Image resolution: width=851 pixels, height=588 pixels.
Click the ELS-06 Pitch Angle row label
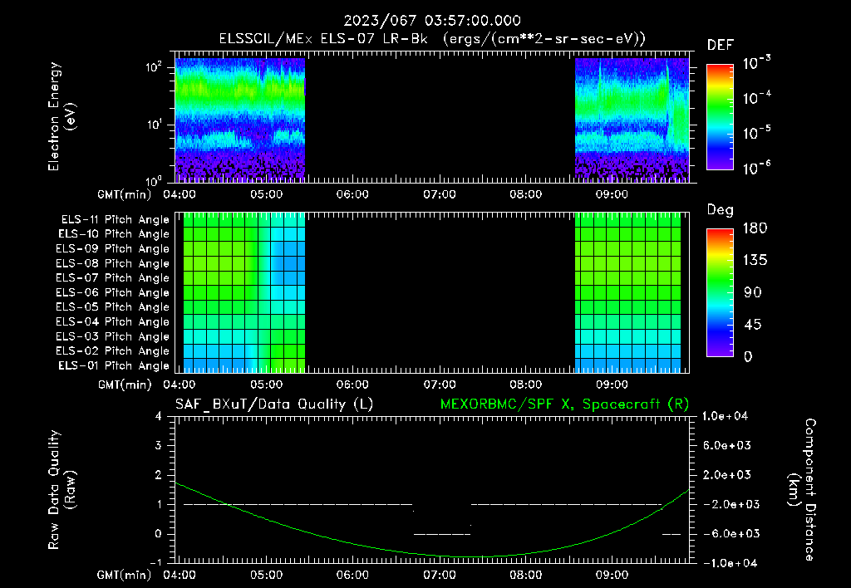tap(113, 293)
